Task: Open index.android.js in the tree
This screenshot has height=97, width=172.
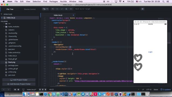Action: click(x=14, y=53)
